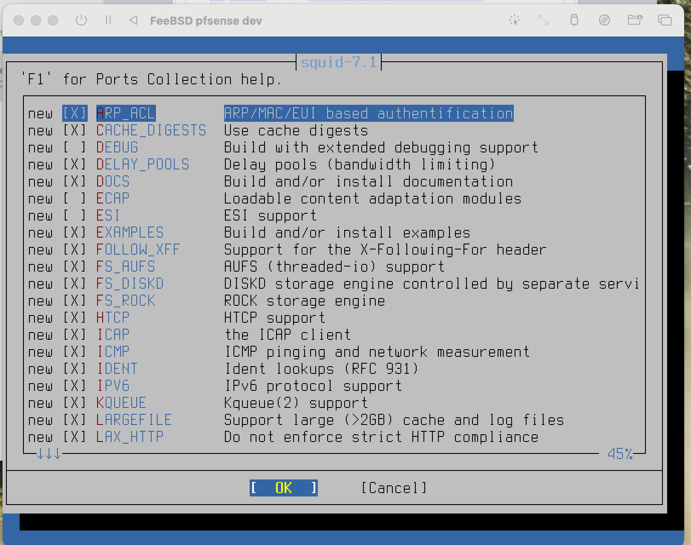Enable the DEBUG option checkbox

point(75,148)
